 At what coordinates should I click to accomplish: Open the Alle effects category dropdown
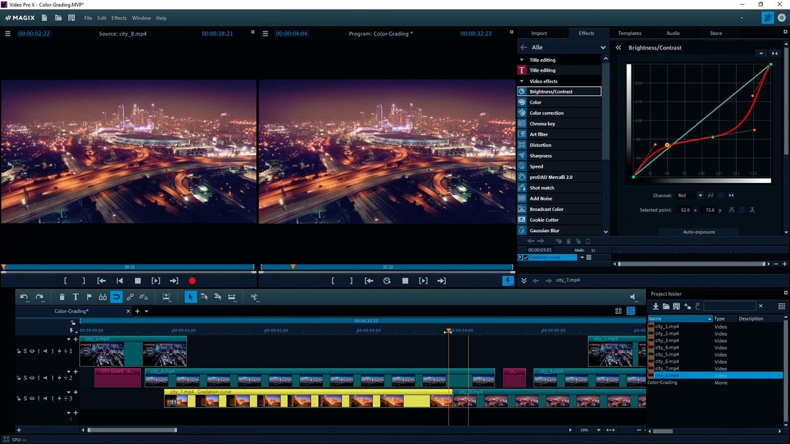602,47
